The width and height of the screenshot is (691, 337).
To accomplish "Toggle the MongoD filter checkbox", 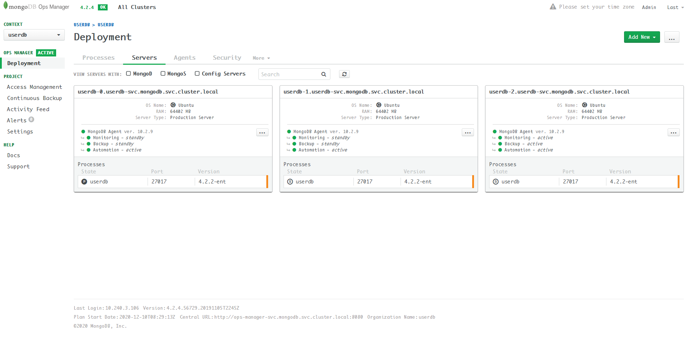I will pos(128,73).
